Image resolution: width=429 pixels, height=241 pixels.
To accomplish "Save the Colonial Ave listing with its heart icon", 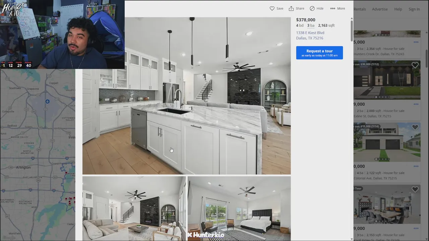I will click(x=415, y=127).
